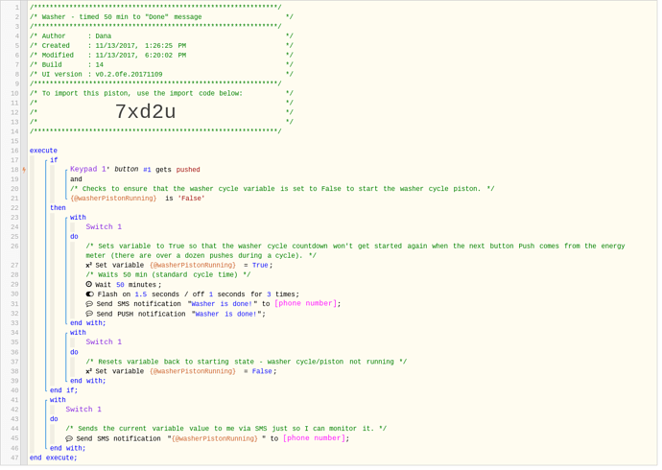The image size is (662, 470).
Task: Click the [phone number] placeholder on line 45
Action: [314, 438]
